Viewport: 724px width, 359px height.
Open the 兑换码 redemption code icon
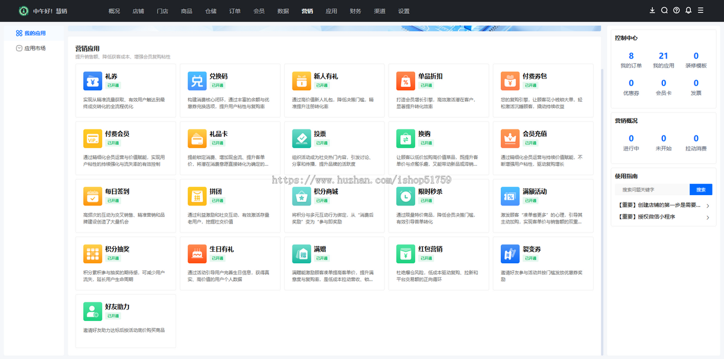(x=197, y=81)
